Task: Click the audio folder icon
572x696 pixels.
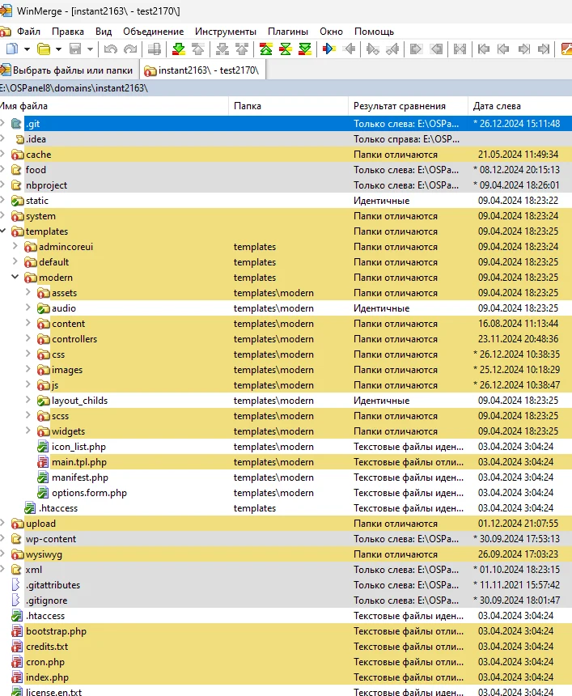Action: [43, 308]
